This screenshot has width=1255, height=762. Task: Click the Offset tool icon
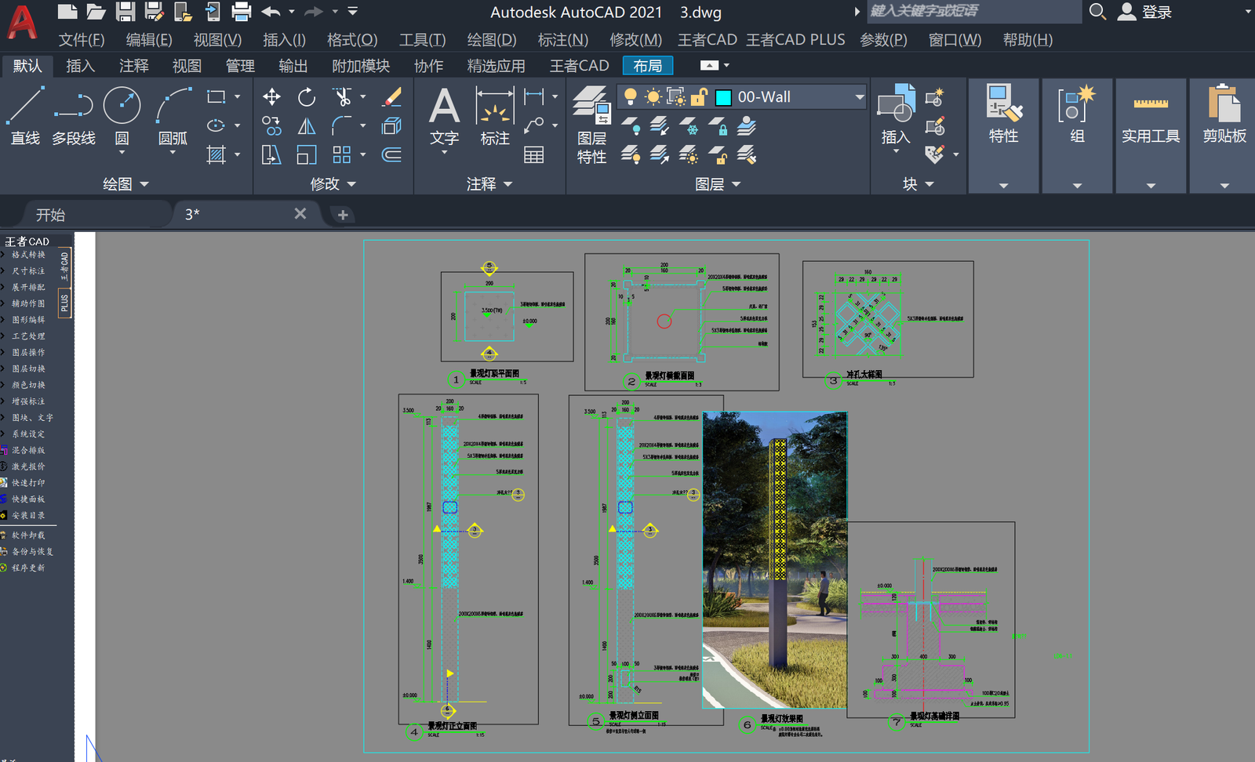coord(392,154)
